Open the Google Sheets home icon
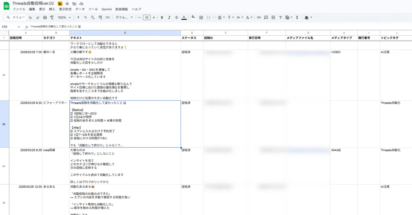Viewport: 412px width, 215px height. click(6, 6)
